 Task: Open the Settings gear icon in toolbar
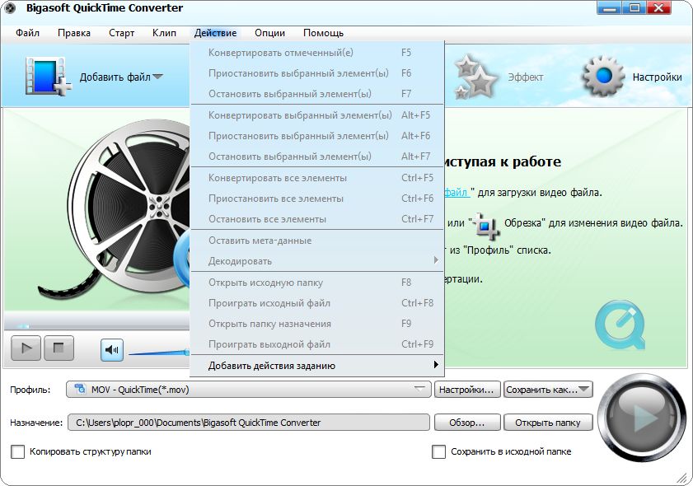[x=603, y=76]
